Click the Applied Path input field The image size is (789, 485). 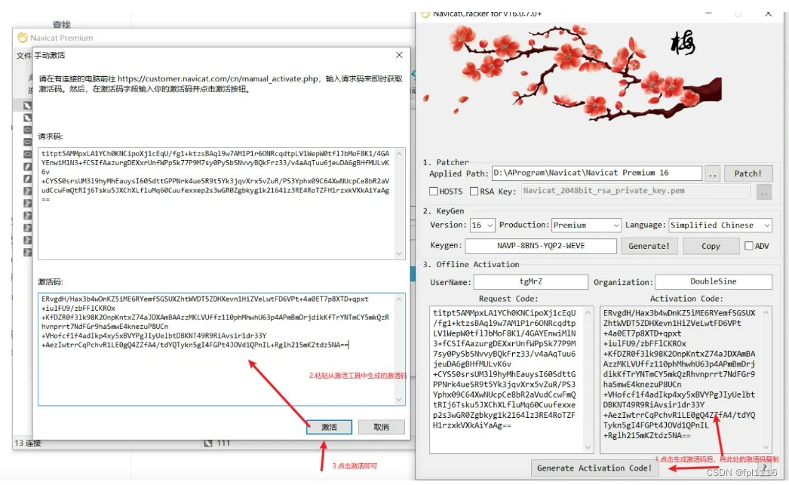point(597,173)
